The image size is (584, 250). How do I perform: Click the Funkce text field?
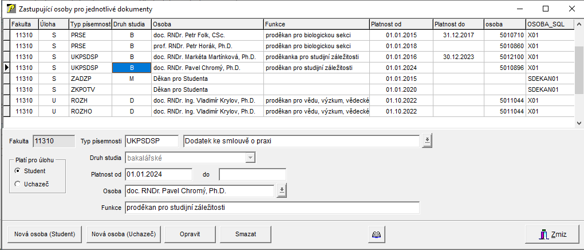click(272, 208)
